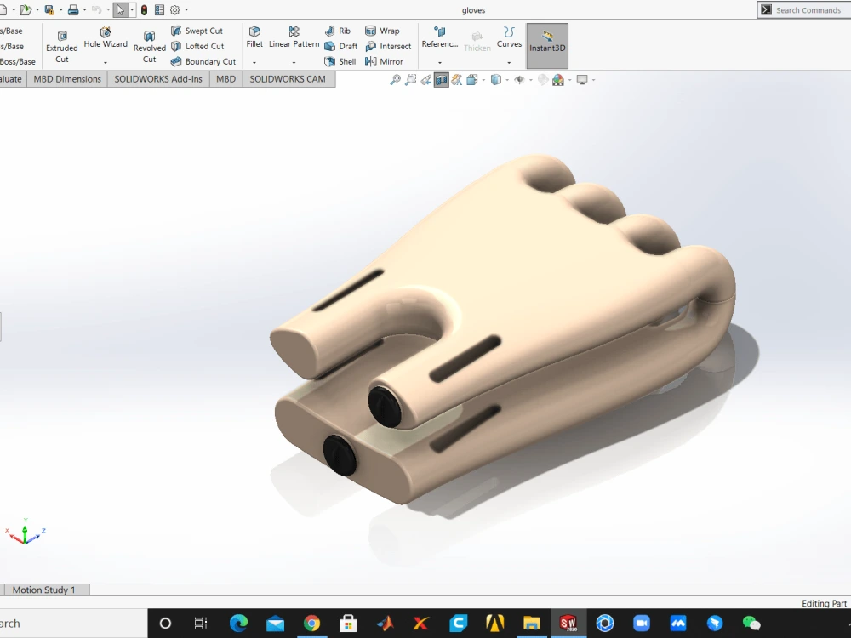Expand the Options gear dropdown arrow
This screenshot has height=638, width=851.
pos(186,9)
